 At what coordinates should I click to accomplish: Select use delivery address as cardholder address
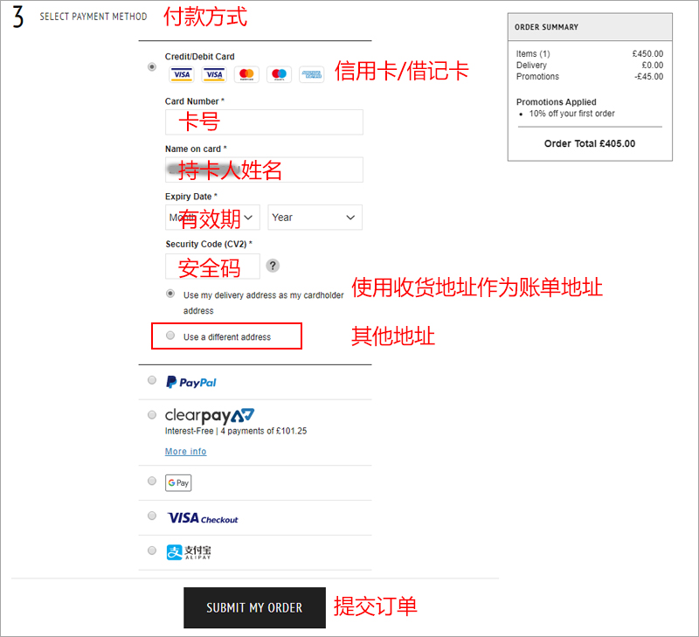(x=170, y=294)
